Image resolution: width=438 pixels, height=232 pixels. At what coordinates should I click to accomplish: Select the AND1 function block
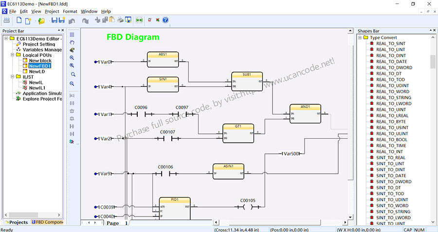point(305,114)
